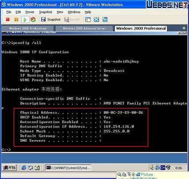Screen dimensions: 189x179
Task: Select the cmd.exe taskbar button
Action: coord(68,168)
